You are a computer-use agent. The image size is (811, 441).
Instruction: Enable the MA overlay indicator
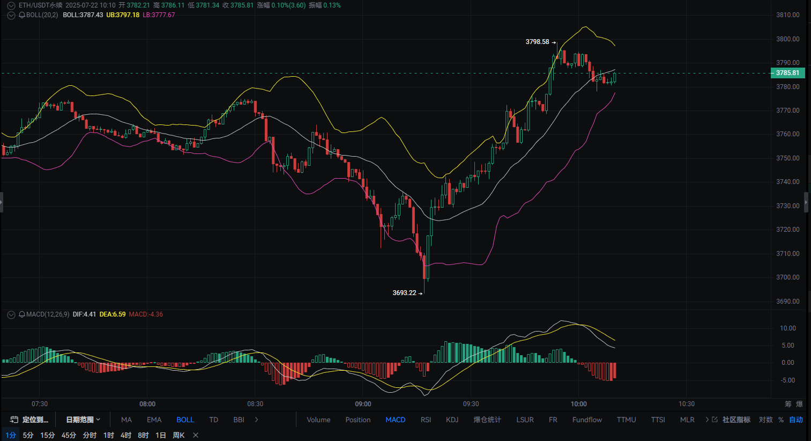click(127, 420)
